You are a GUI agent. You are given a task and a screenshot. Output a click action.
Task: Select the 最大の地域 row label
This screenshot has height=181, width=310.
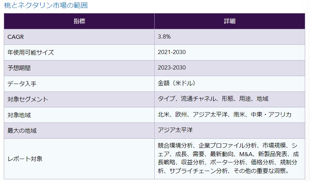click(22, 130)
